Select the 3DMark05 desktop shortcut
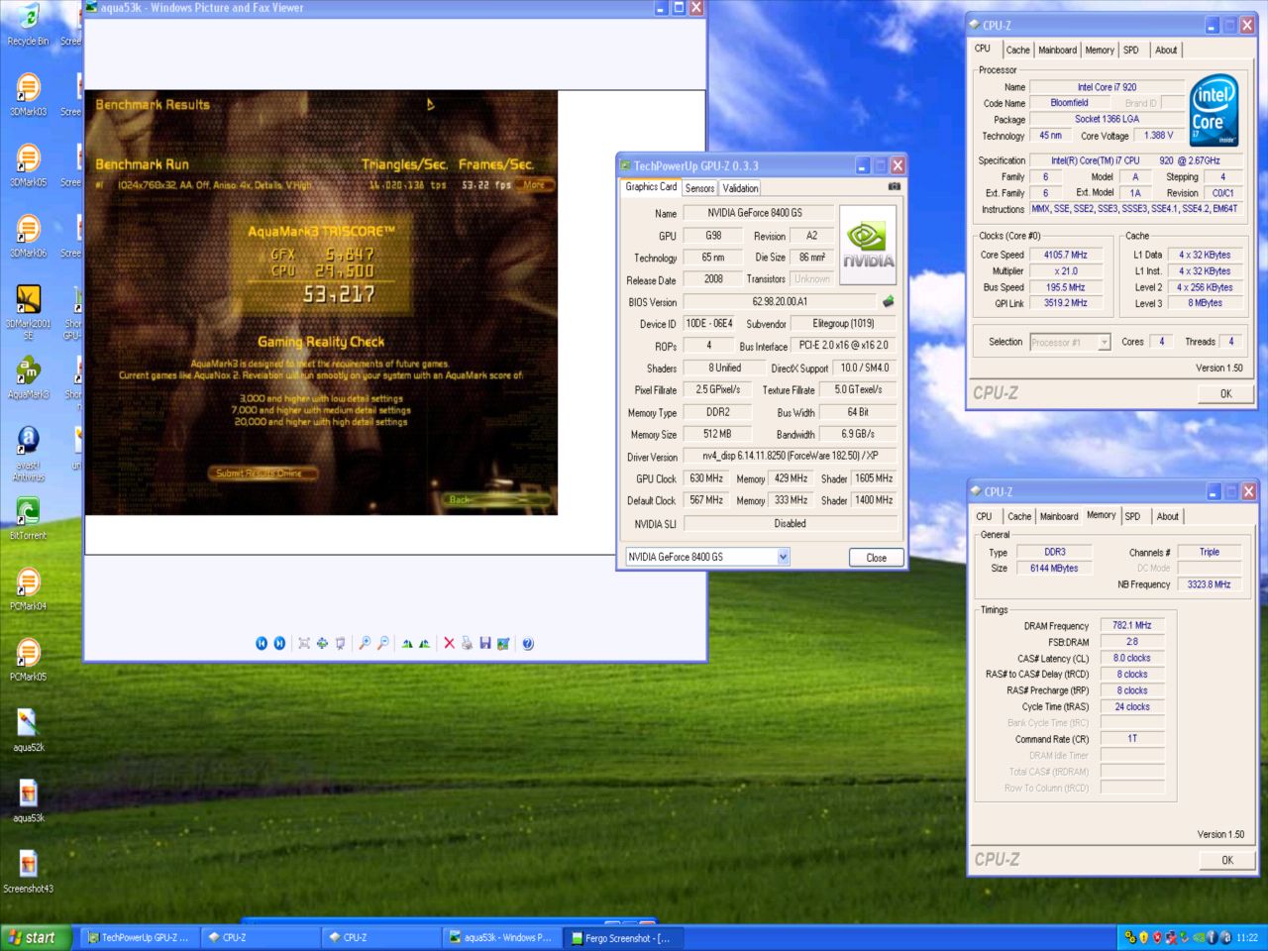The height and width of the screenshot is (951, 1268). click(x=29, y=165)
